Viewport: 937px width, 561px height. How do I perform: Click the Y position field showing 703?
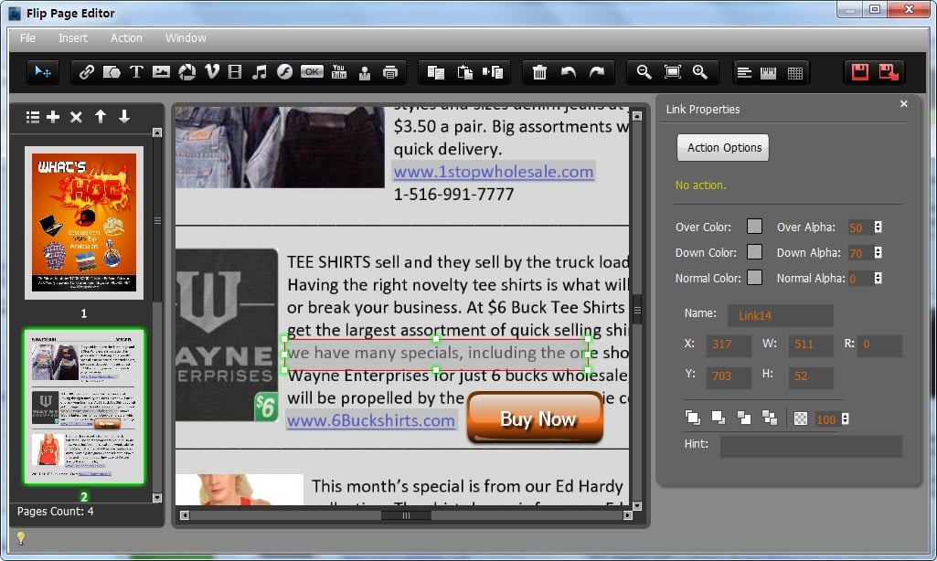(729, 376)
